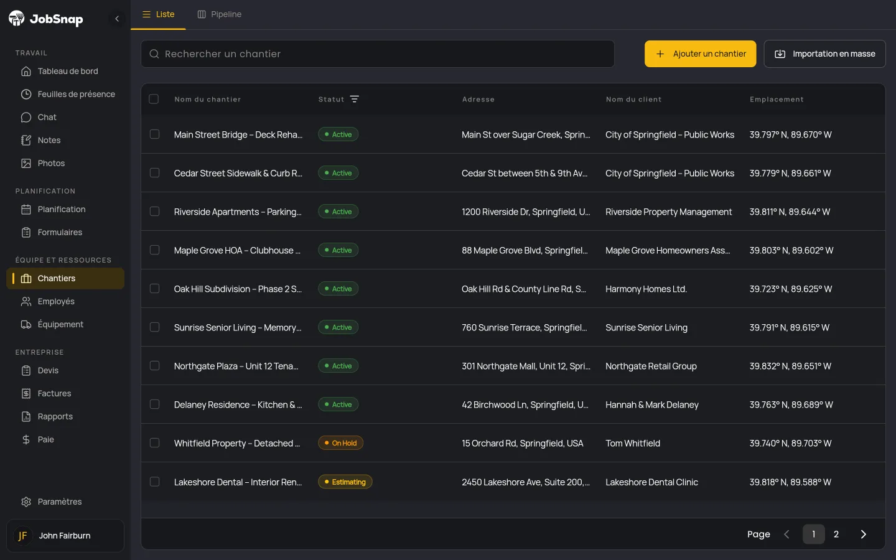This screenshot has width=896, height=560.
Task: Click Active badge in Northgate Plaza row
Action: click(x=338, y=366)
